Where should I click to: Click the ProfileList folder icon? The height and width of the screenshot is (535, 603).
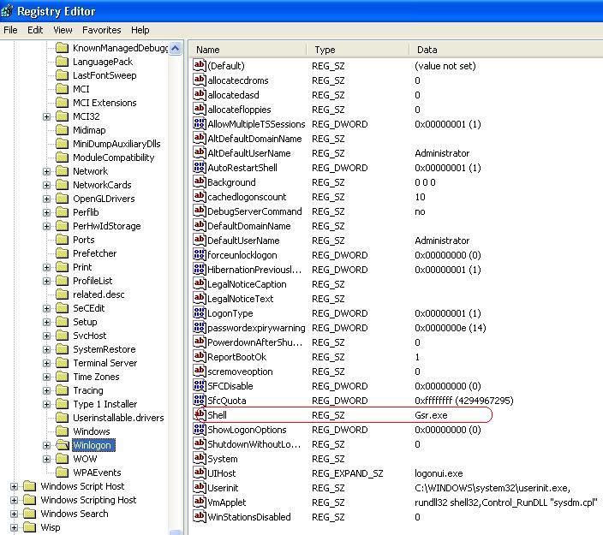click(x=62, y=281)
